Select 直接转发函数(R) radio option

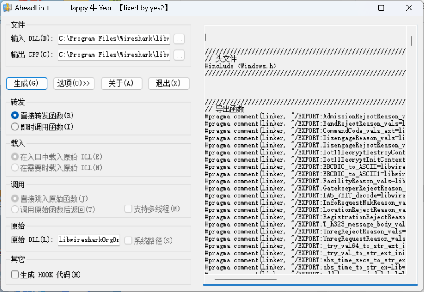[15, 116]
